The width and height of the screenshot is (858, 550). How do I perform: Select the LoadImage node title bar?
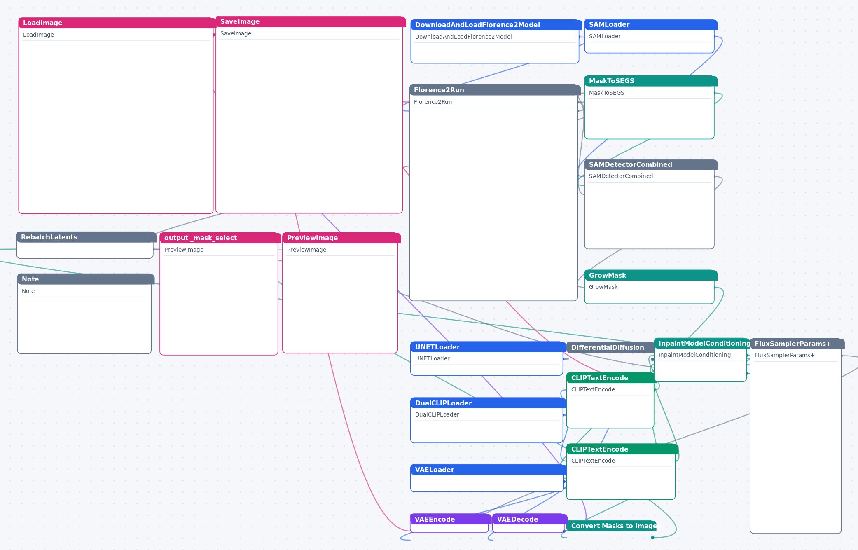pos(117,23)
